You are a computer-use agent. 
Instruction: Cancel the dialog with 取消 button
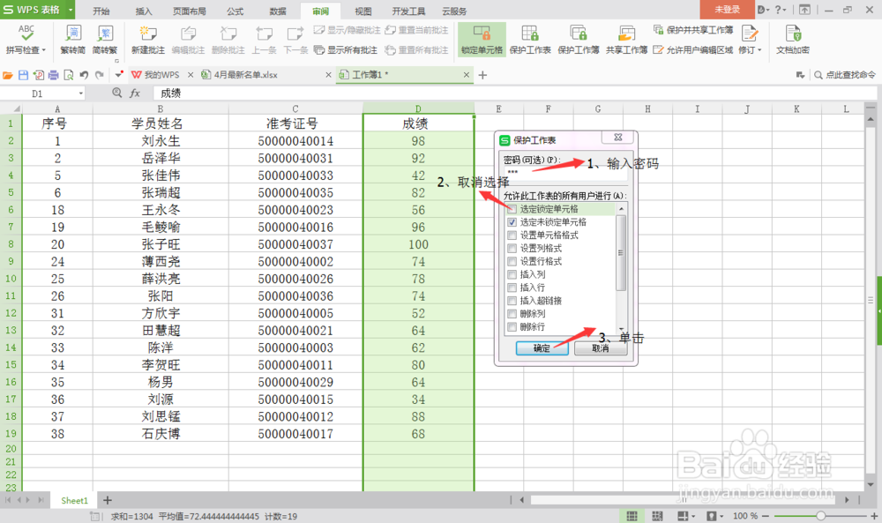point(600,348)
